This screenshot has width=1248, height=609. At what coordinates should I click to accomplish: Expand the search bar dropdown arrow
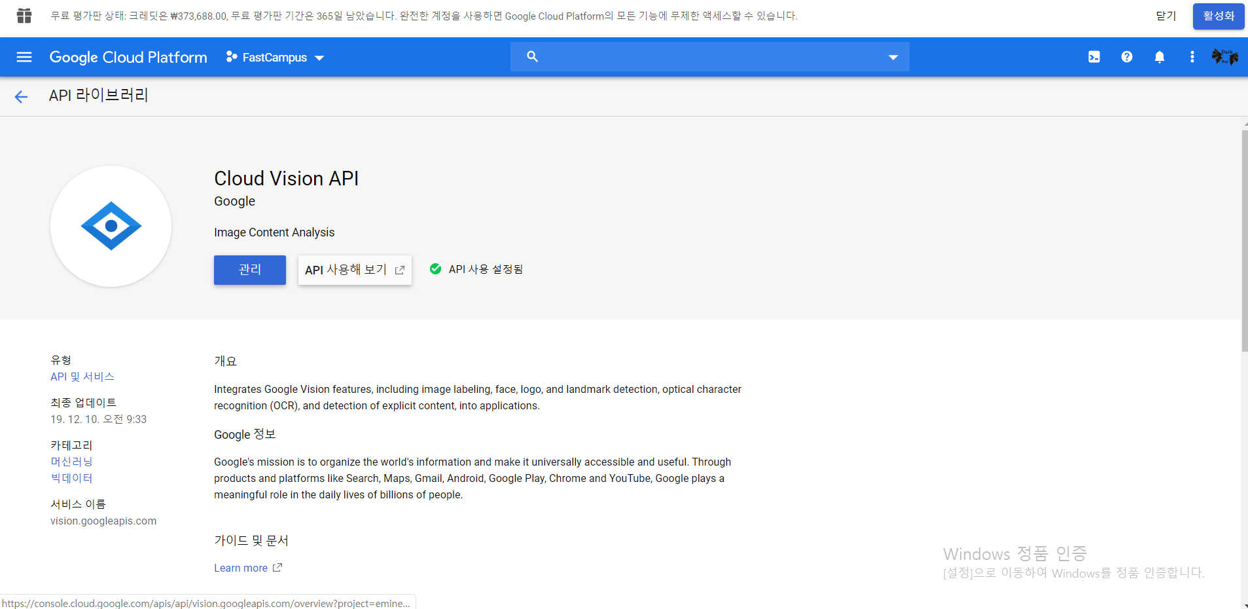(893, 58)
